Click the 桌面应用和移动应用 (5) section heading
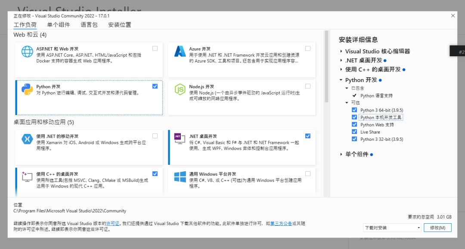465x249 pixels. (x=43, y=122)
